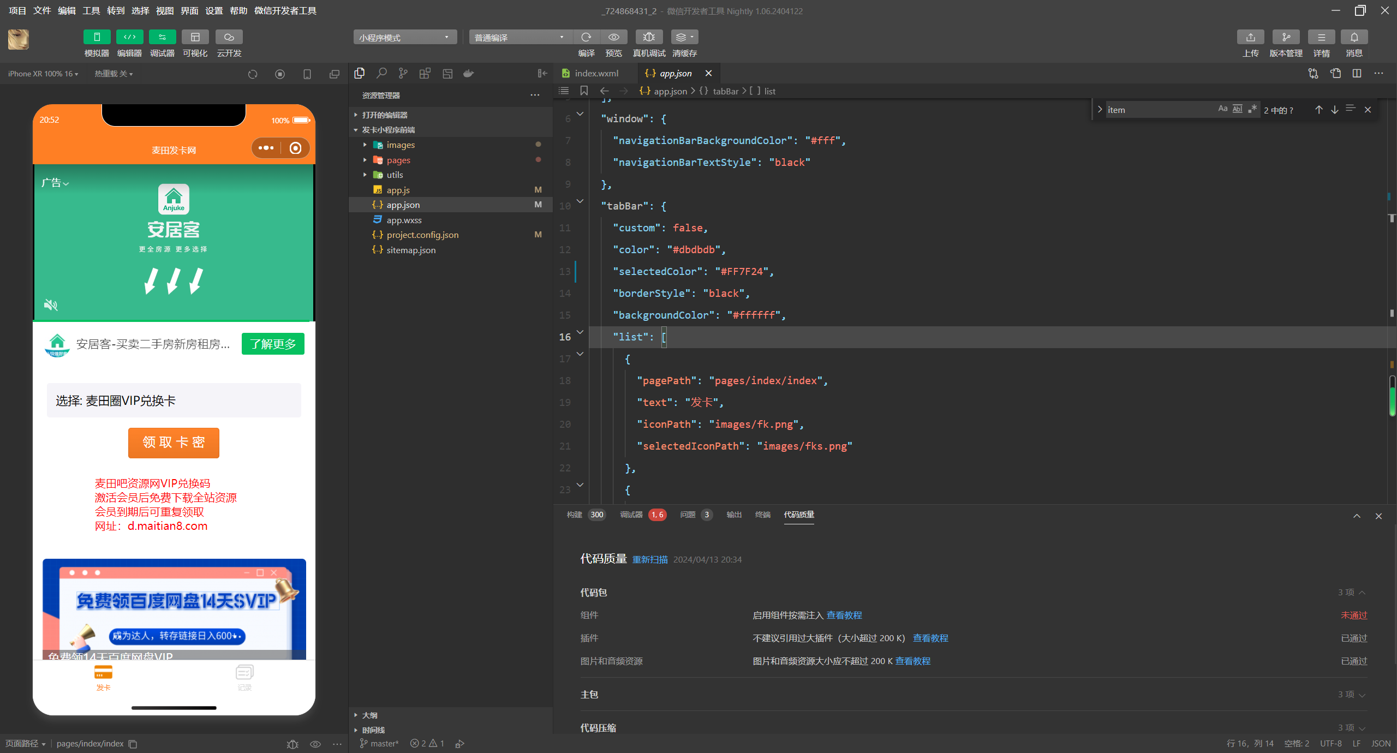Image resolution: width=1397 pixels, height=753 pixels.
Task: Click the 上传 upload icon
Action: (1250, 37)
